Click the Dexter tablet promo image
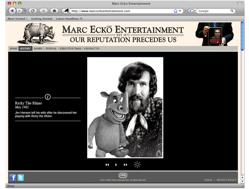 point(214,34)
